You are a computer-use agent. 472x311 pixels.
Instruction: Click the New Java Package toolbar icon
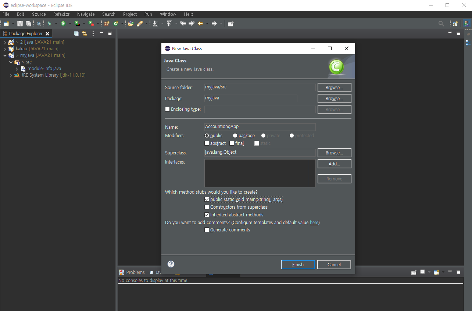(x=107, y=23)
